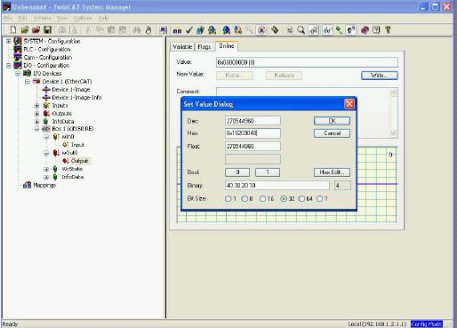Select Output variable in the tree
Viewport: 457px width, 328px height.
point(79,161)
